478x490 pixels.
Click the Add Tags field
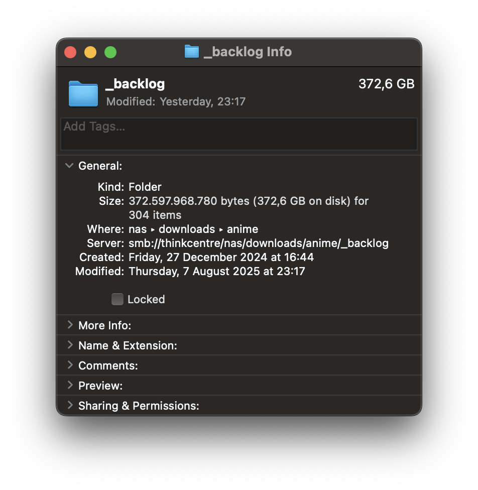239,134
